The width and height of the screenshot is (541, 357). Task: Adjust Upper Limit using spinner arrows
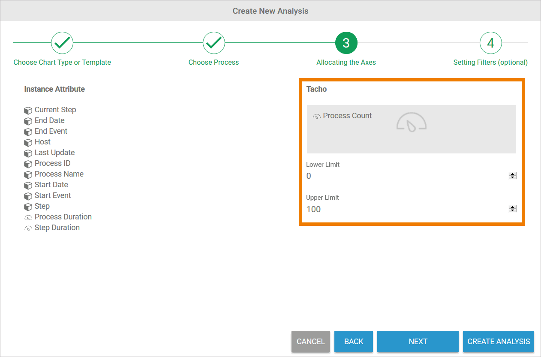point(512,209)
